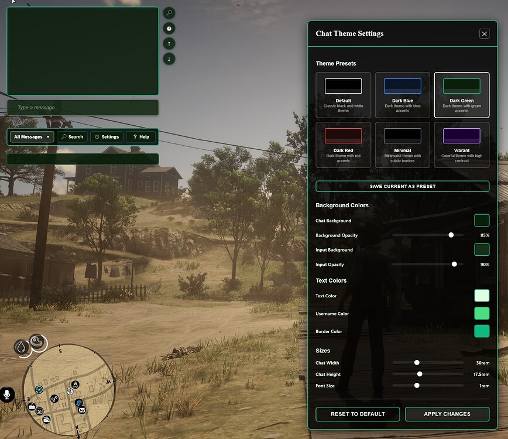The height and width of the screenshot is (439, 508).
Task: Click the envelope post office map marker
Action: coord(82,410)
